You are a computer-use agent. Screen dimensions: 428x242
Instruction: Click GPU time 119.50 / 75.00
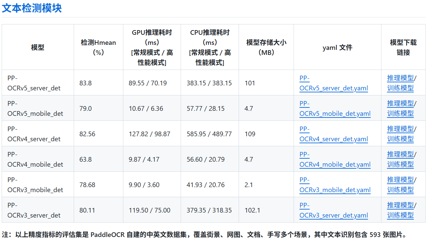tap(149, 210)
